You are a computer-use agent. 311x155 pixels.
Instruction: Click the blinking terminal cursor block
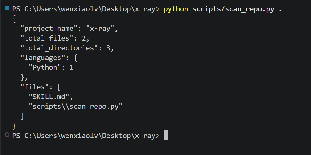[x=165, y=135]
